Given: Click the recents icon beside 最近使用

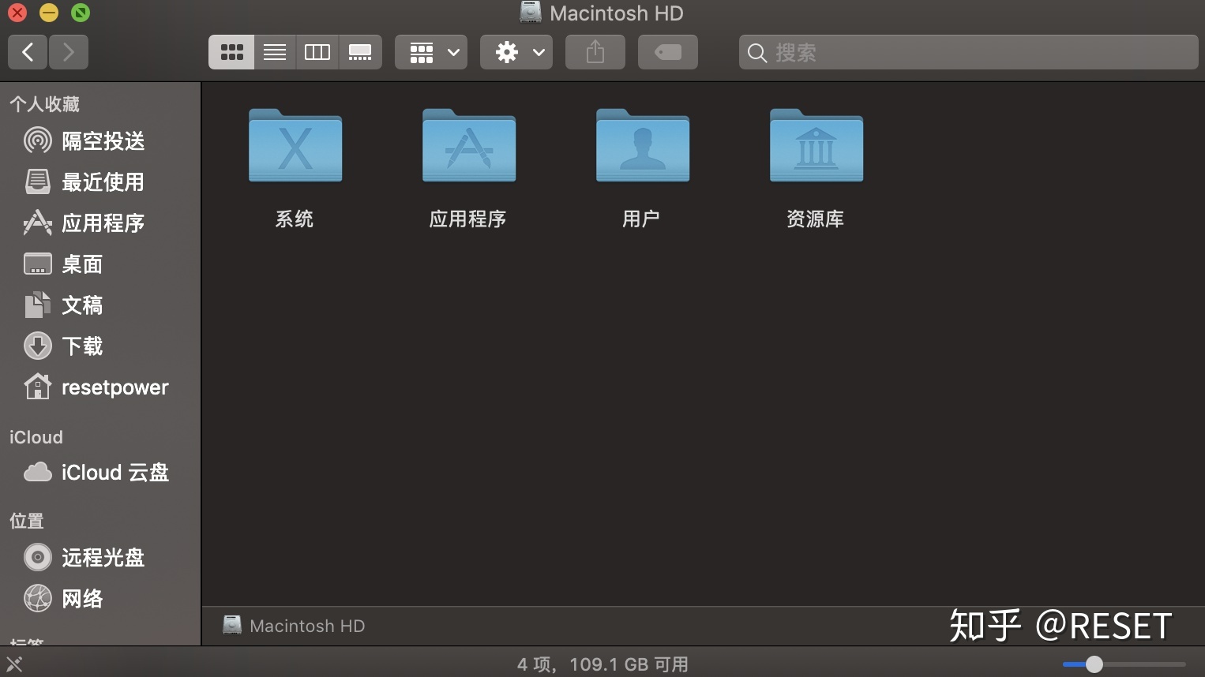Looking at the screenshot, I should click(x=38, y=181).
